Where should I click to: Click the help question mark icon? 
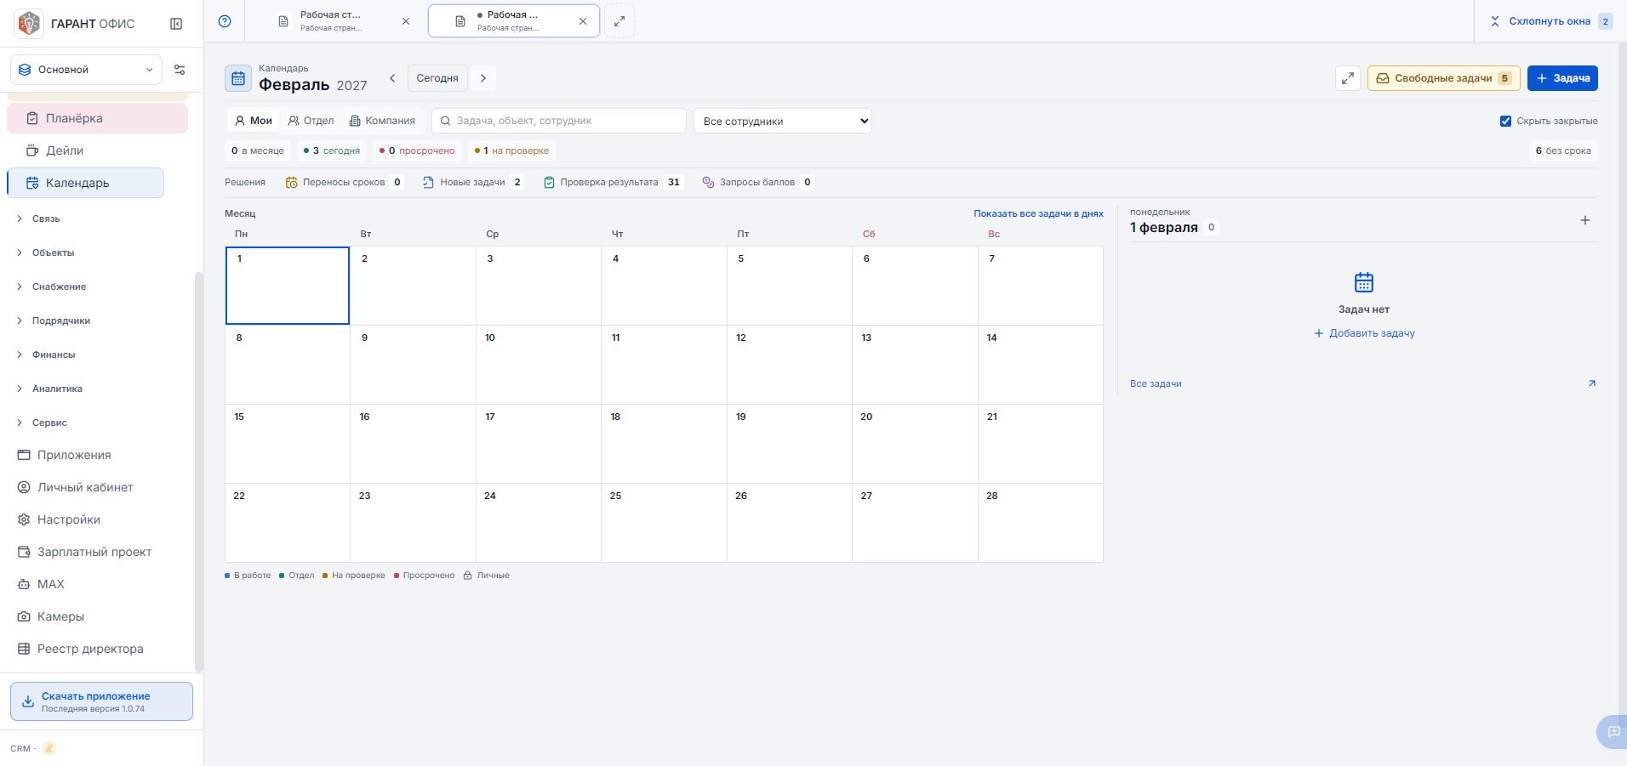pos(225,21)
